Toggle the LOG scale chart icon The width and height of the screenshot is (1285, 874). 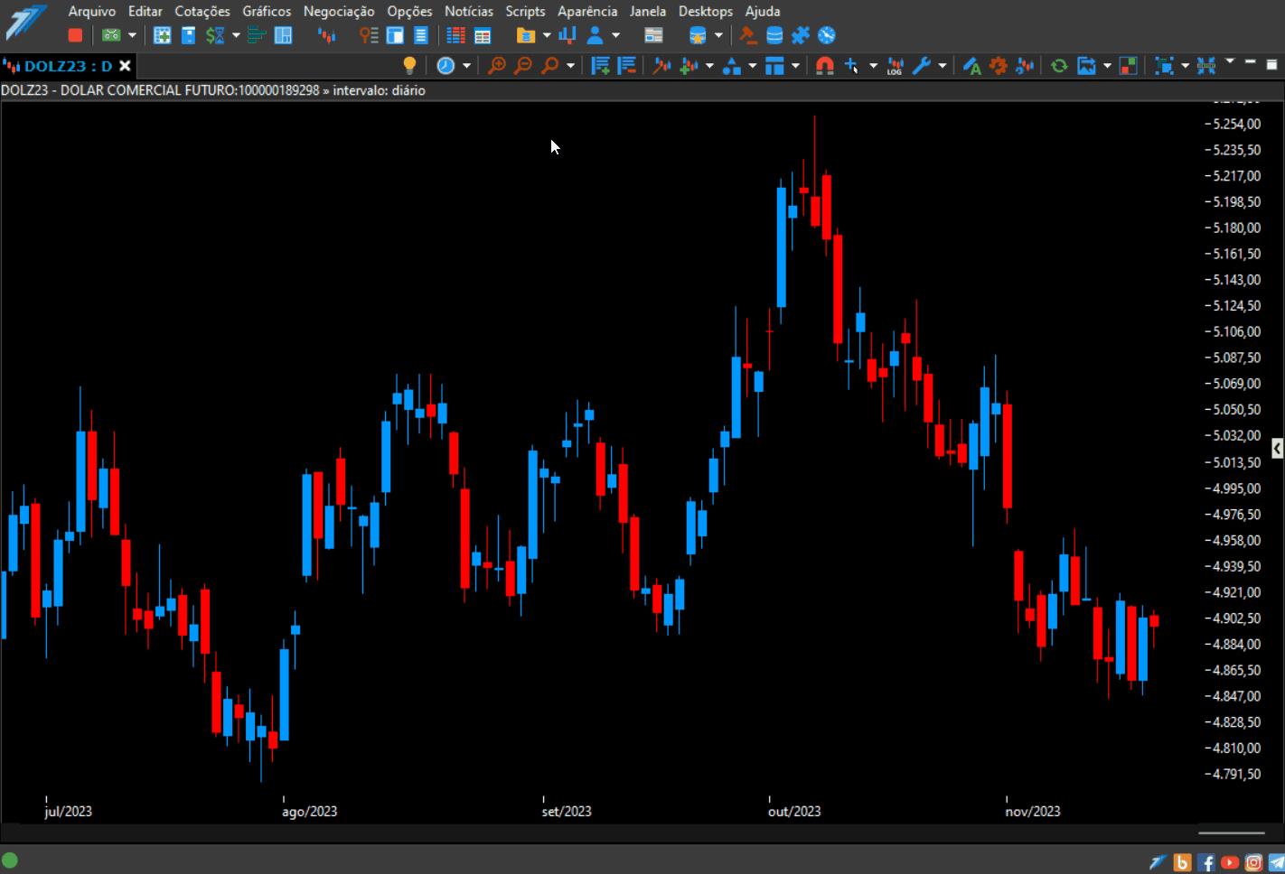coord(895,65)
